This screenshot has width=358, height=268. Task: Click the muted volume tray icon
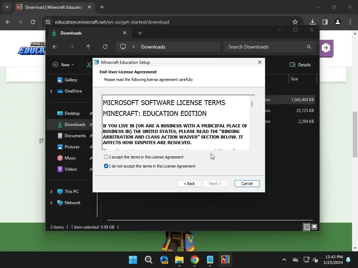[x=316, y=260]
